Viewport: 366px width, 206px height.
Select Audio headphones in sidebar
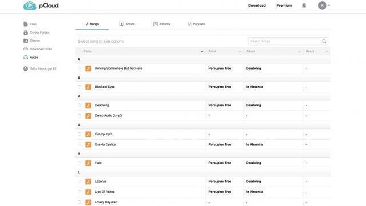click(x=25, y=57)
